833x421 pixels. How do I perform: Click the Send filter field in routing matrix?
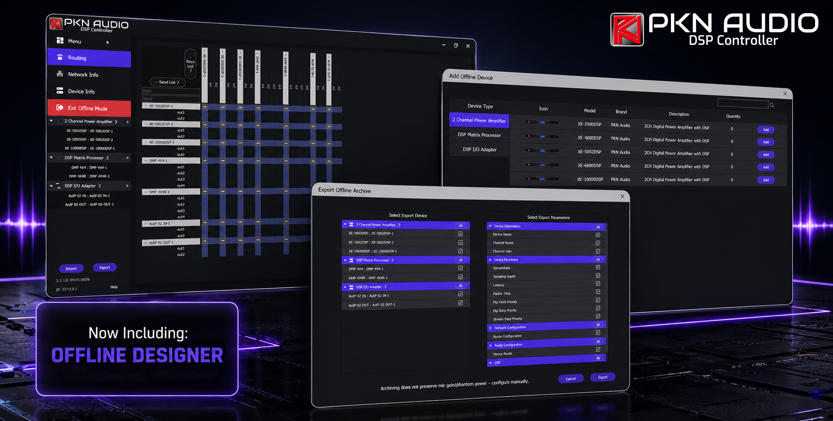[x=171, y=98]
